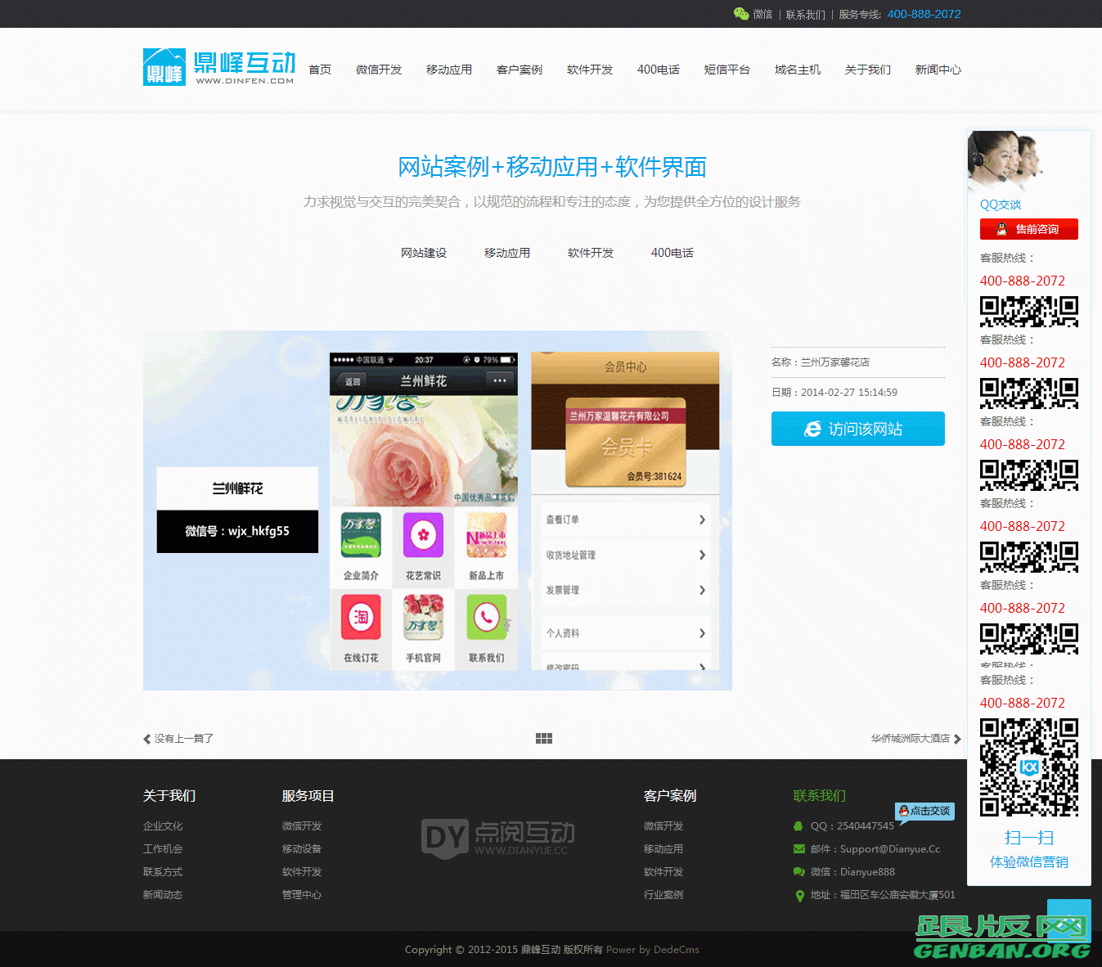Open the next article 华侨城洲际大酒店

910,738
